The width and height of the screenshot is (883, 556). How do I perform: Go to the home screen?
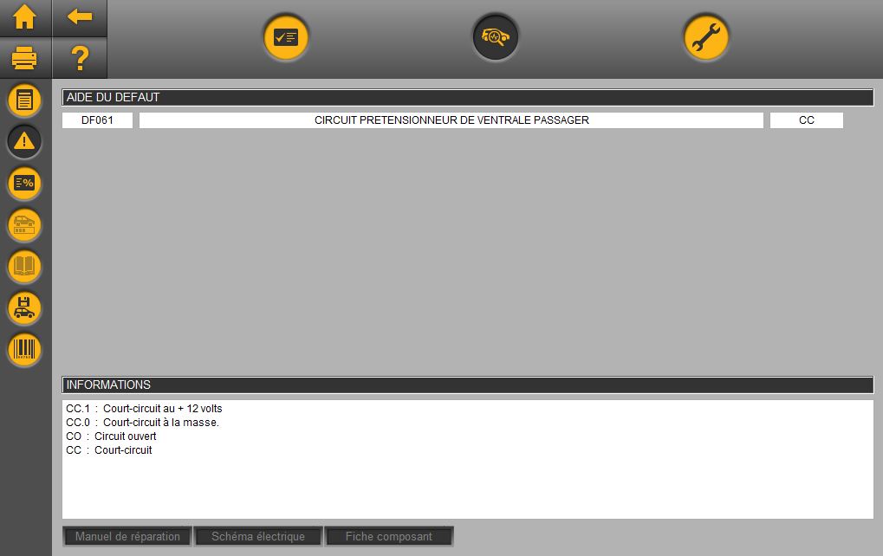pyautogui.click(x=25, y=17)
